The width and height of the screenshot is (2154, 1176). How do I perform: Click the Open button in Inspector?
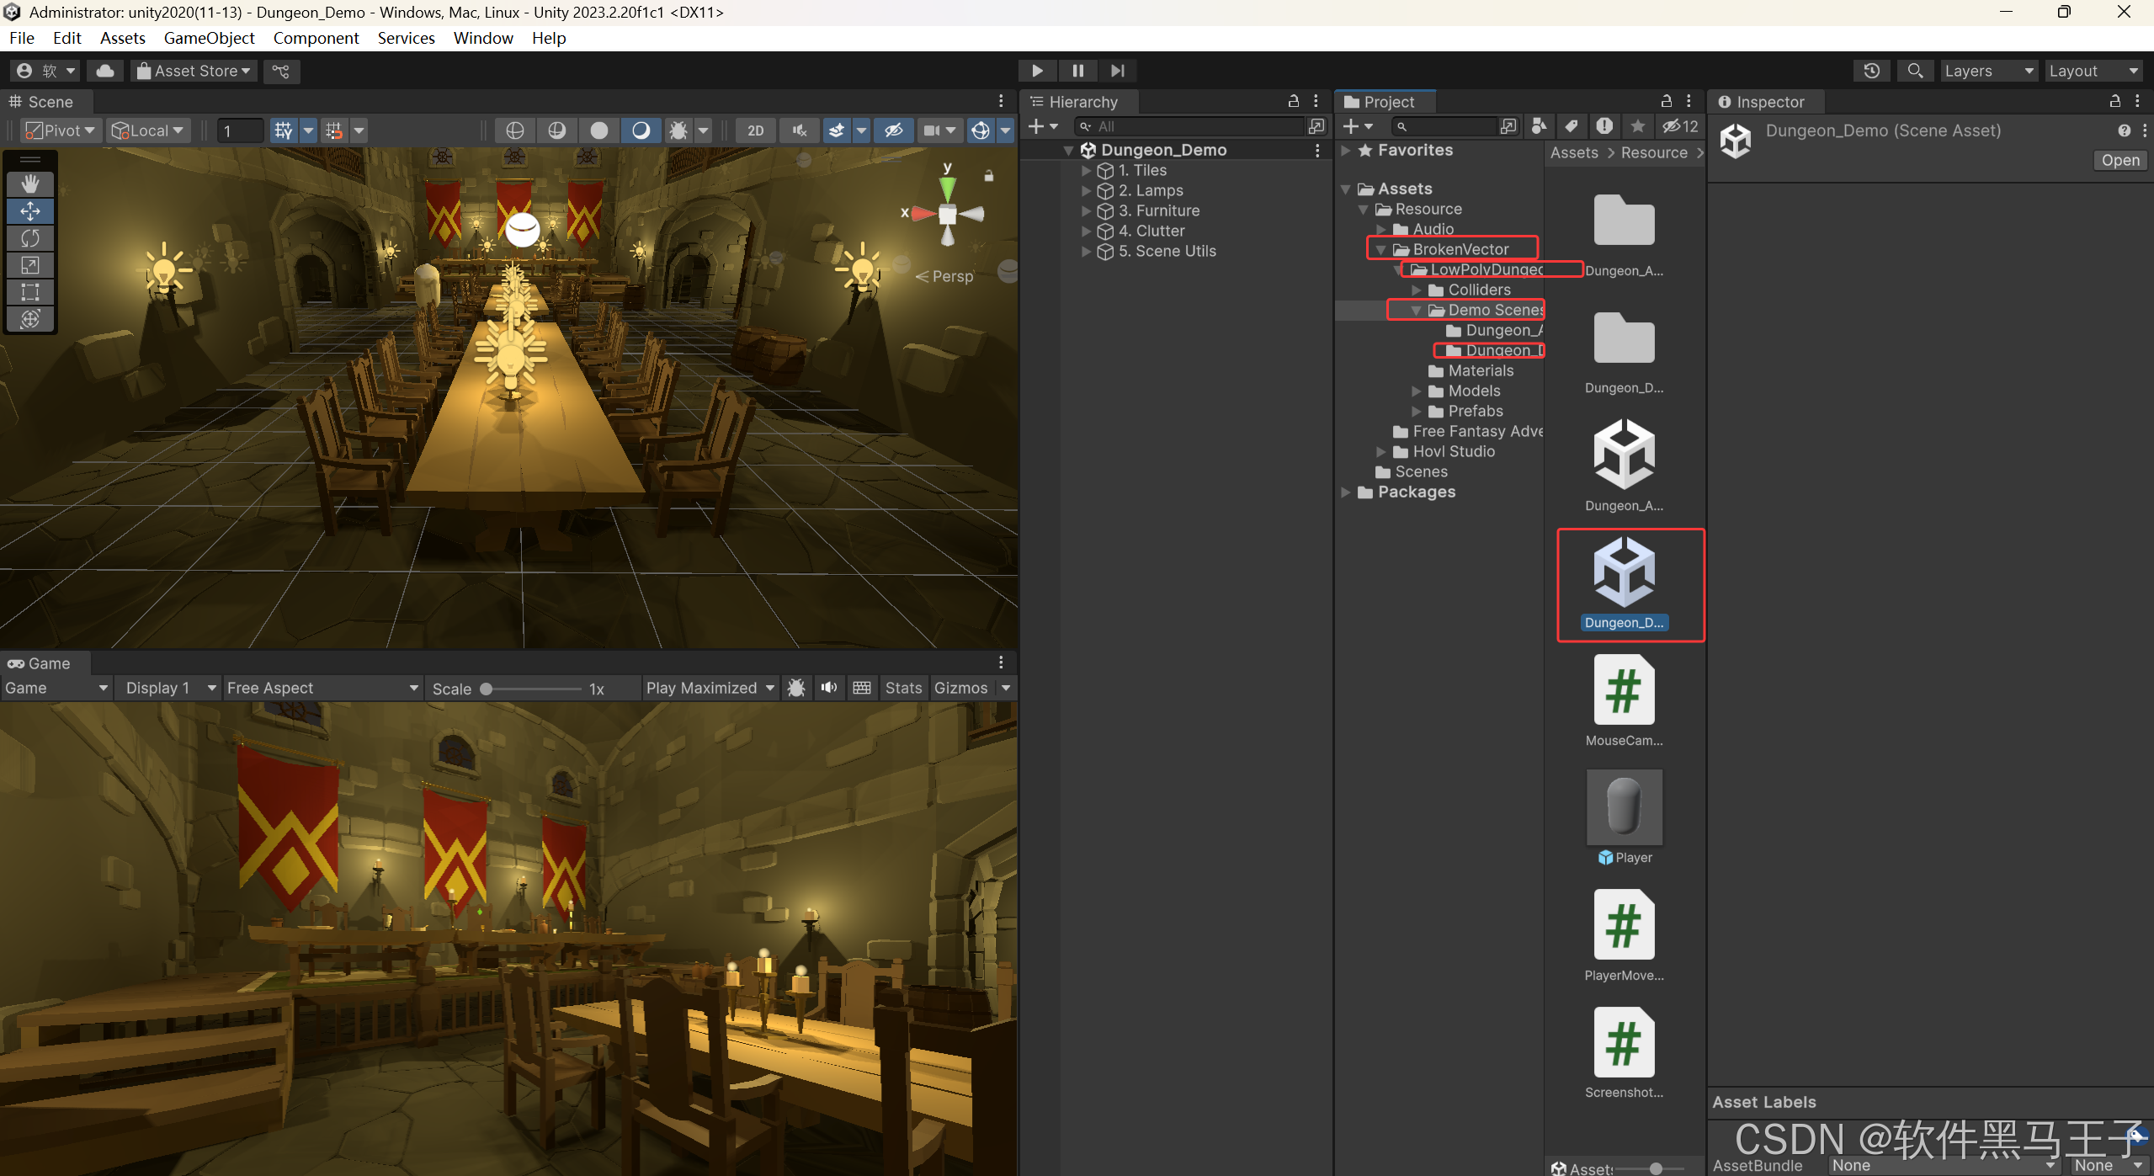click(2119, 160)
